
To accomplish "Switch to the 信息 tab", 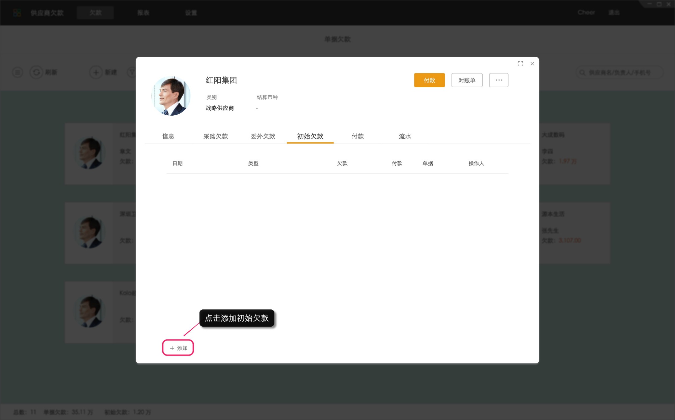I will pyautogui.click(x=168, y=136).
